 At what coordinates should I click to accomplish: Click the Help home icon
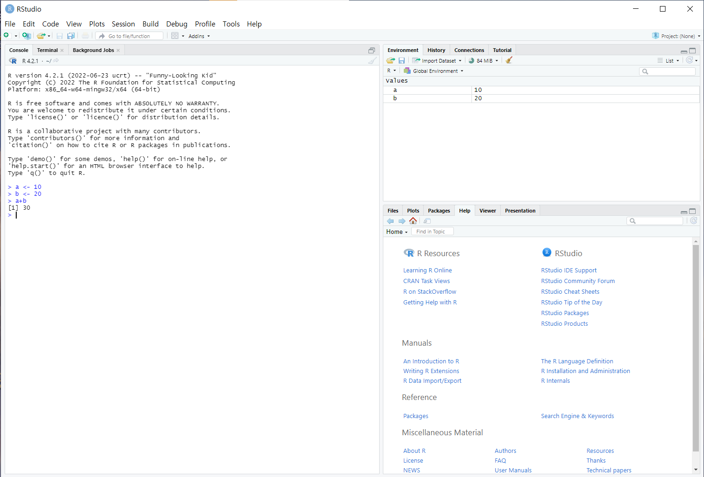[x=413, y=221]
